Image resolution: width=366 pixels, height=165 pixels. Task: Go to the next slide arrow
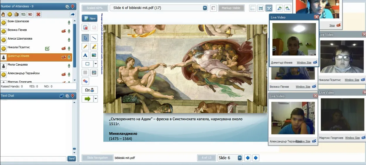coord(256,158)
